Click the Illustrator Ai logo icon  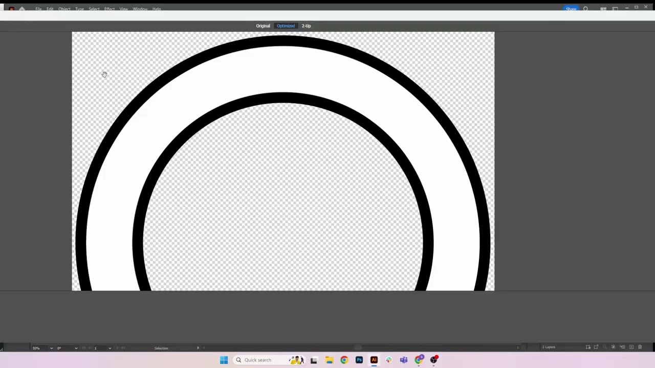11,9
